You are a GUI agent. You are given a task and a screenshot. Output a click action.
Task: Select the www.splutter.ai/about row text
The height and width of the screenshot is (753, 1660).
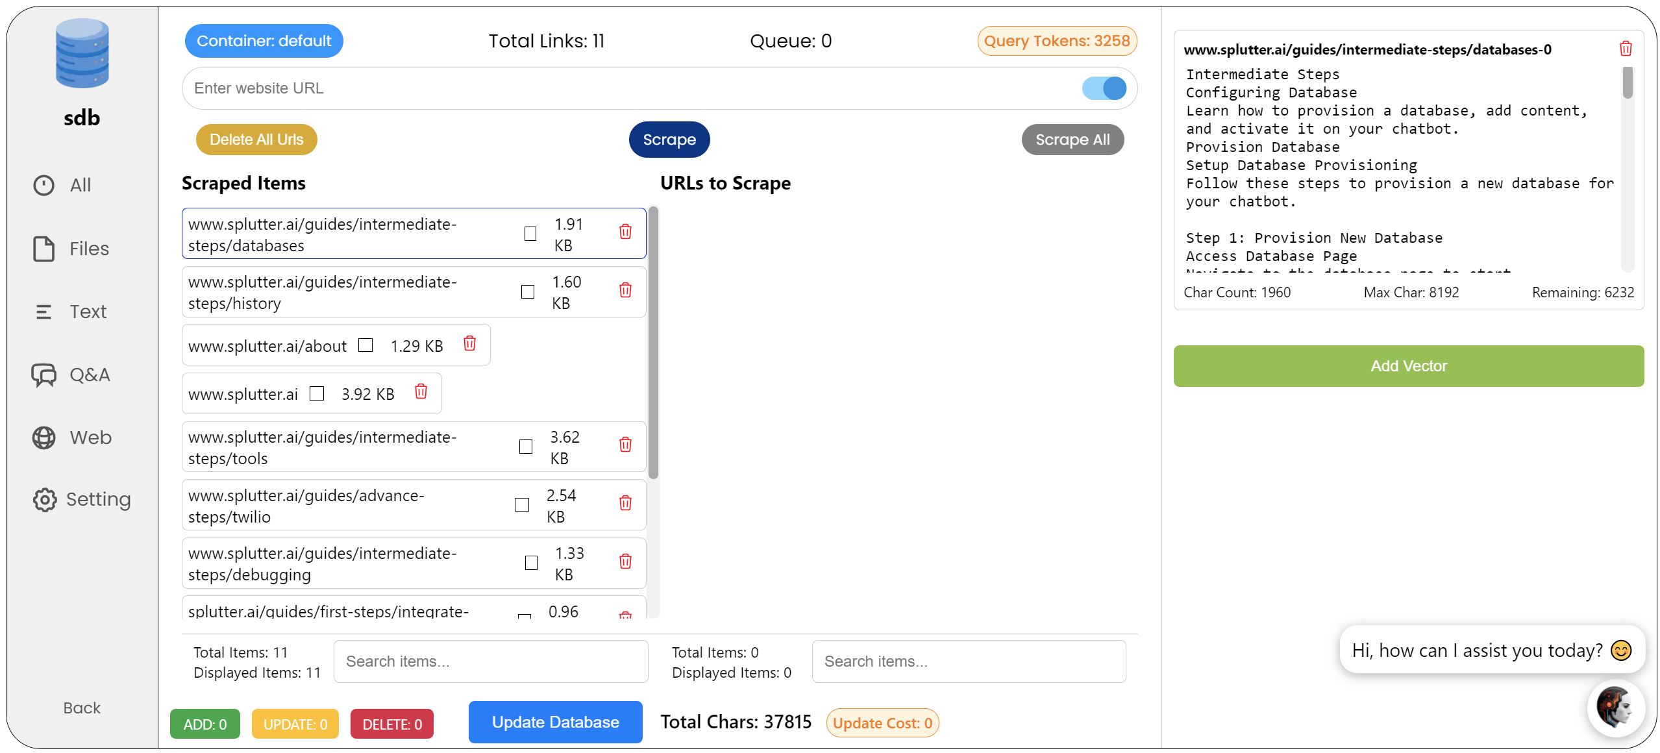pos(267,346)
